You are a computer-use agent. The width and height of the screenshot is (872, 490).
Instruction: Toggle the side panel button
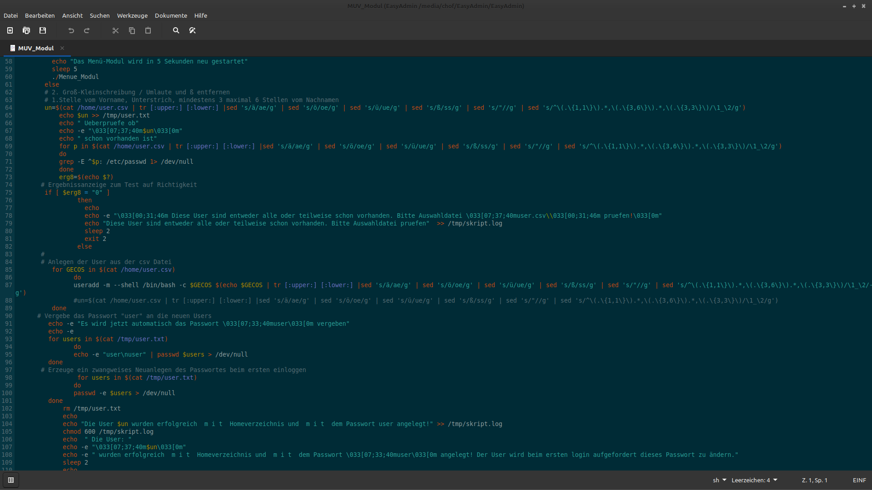point(11,480)
